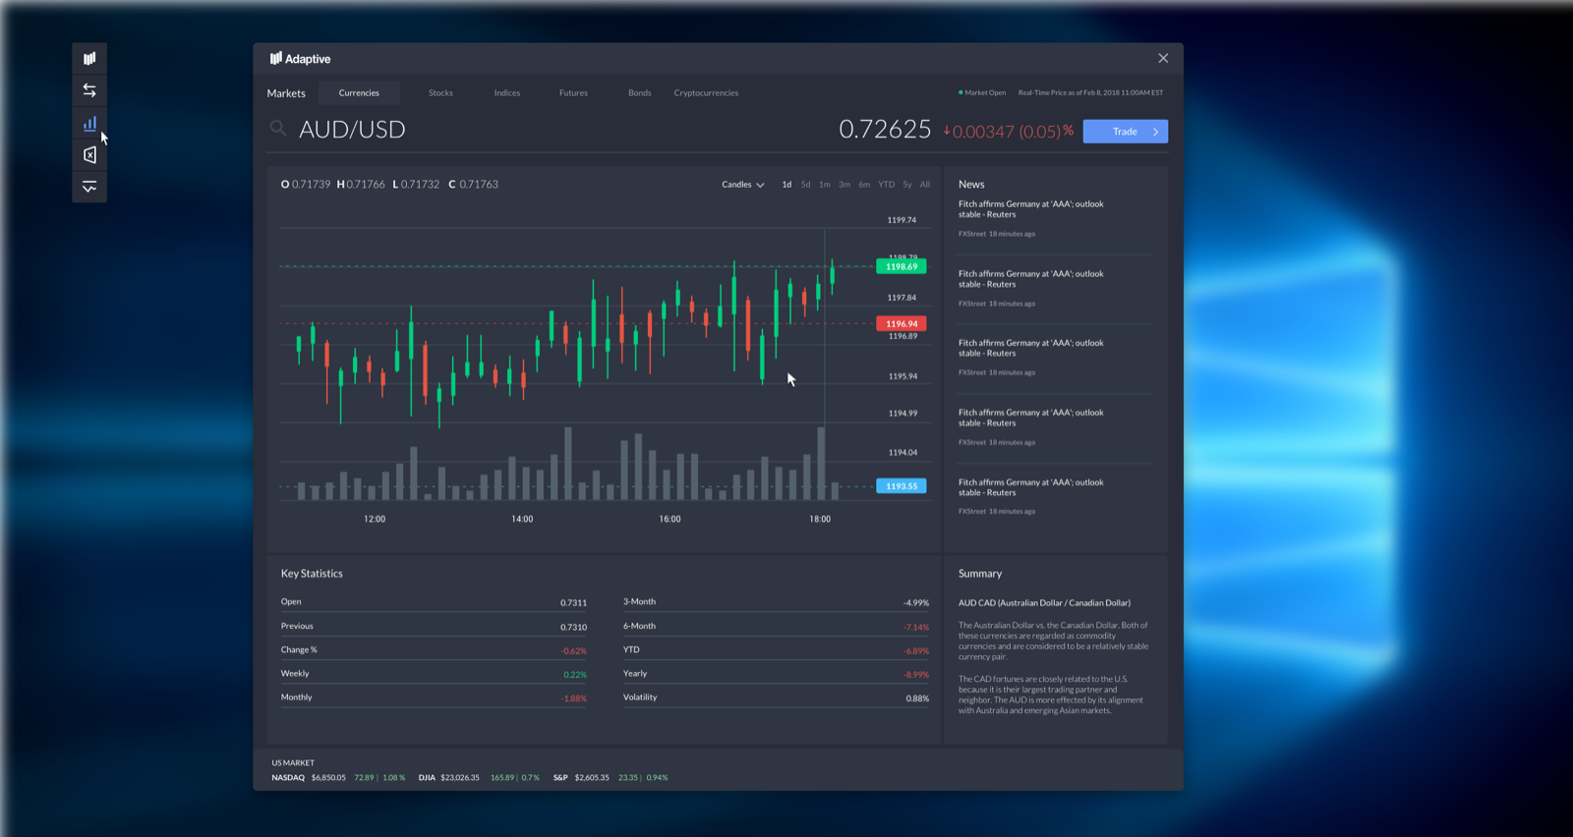
Task: Open the Indices tab
Action: pos(507,93)
